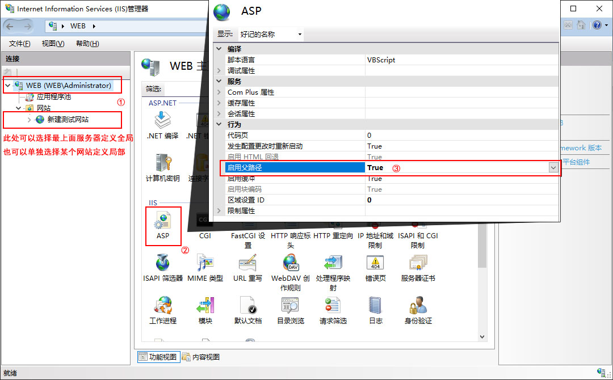This screenshot has width=613, height=380.
Task: Click the back navigation arrow
Action: tap(10, 27)
